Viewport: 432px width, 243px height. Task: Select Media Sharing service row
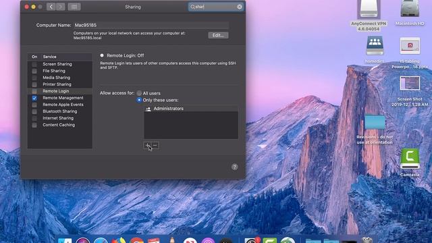pyautogui.click(x=60, y=78)
